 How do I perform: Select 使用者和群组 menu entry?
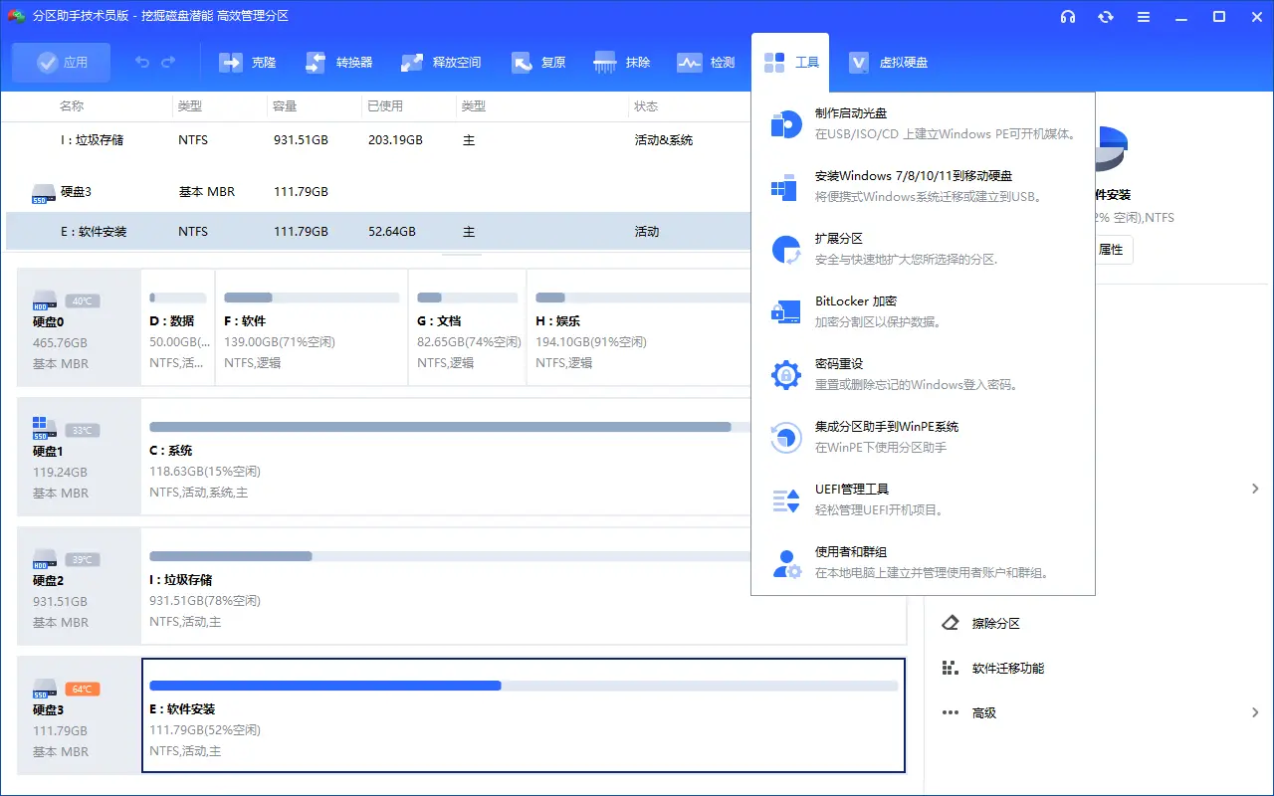(924, 562)
